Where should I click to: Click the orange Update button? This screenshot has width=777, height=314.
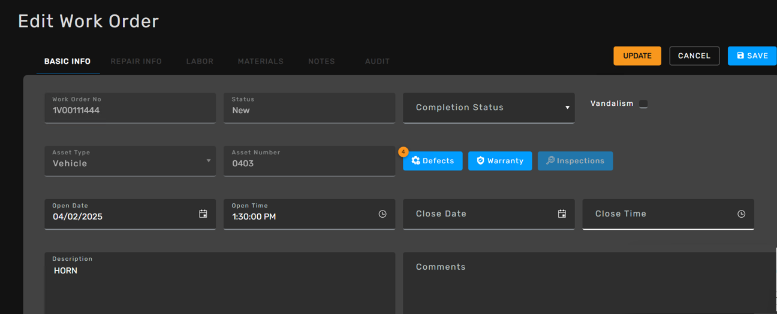point(637,56)
